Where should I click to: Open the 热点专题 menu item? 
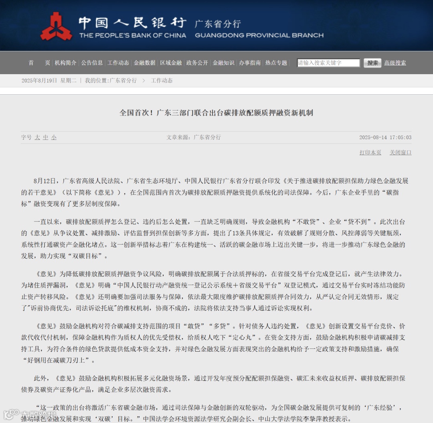(x=276, y=63)
